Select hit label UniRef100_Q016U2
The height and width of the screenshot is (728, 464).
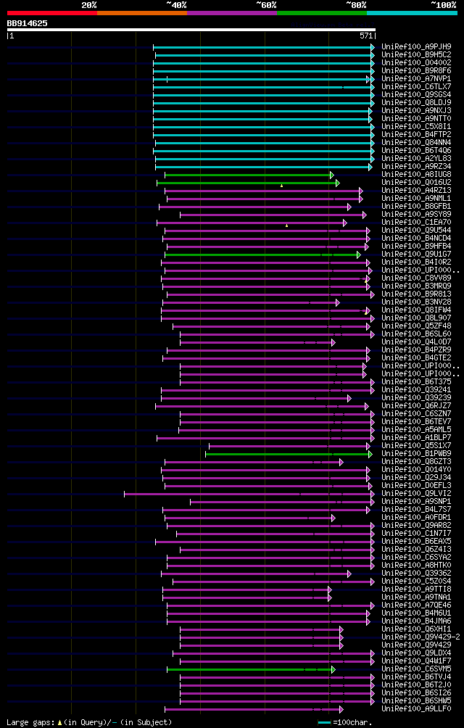coord(416,183)
